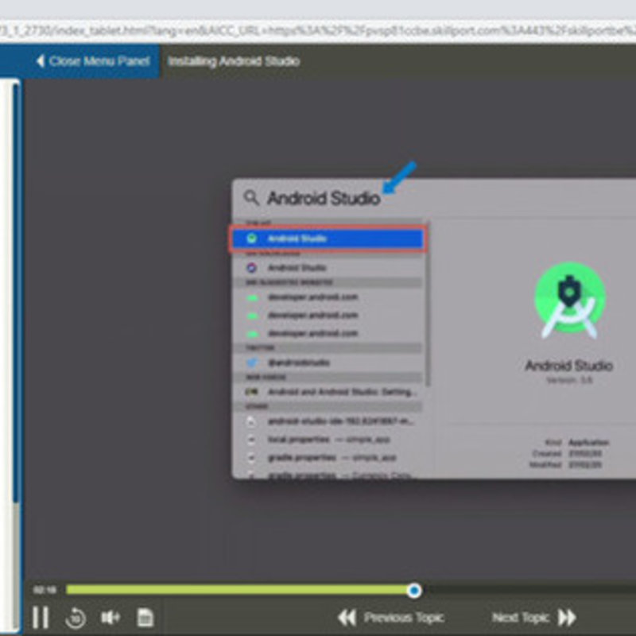
Task: Click the double-arrow Previous Topic icon
Action: tap(347, 618)
